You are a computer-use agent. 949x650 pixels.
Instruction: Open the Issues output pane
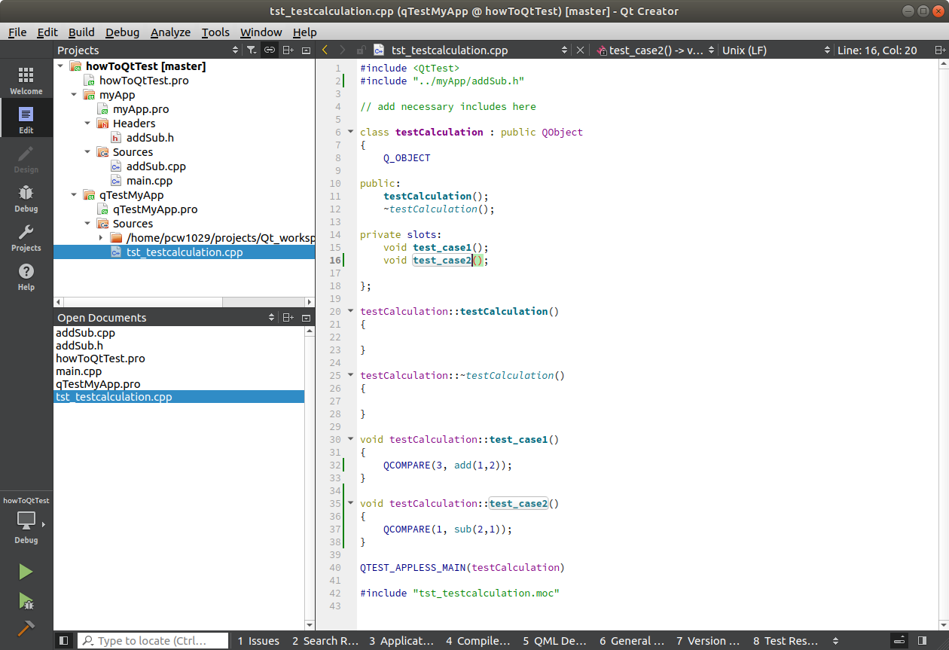258,641
